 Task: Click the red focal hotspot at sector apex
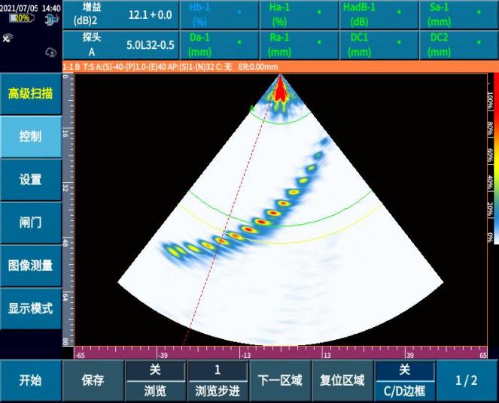tap(280, 89)
